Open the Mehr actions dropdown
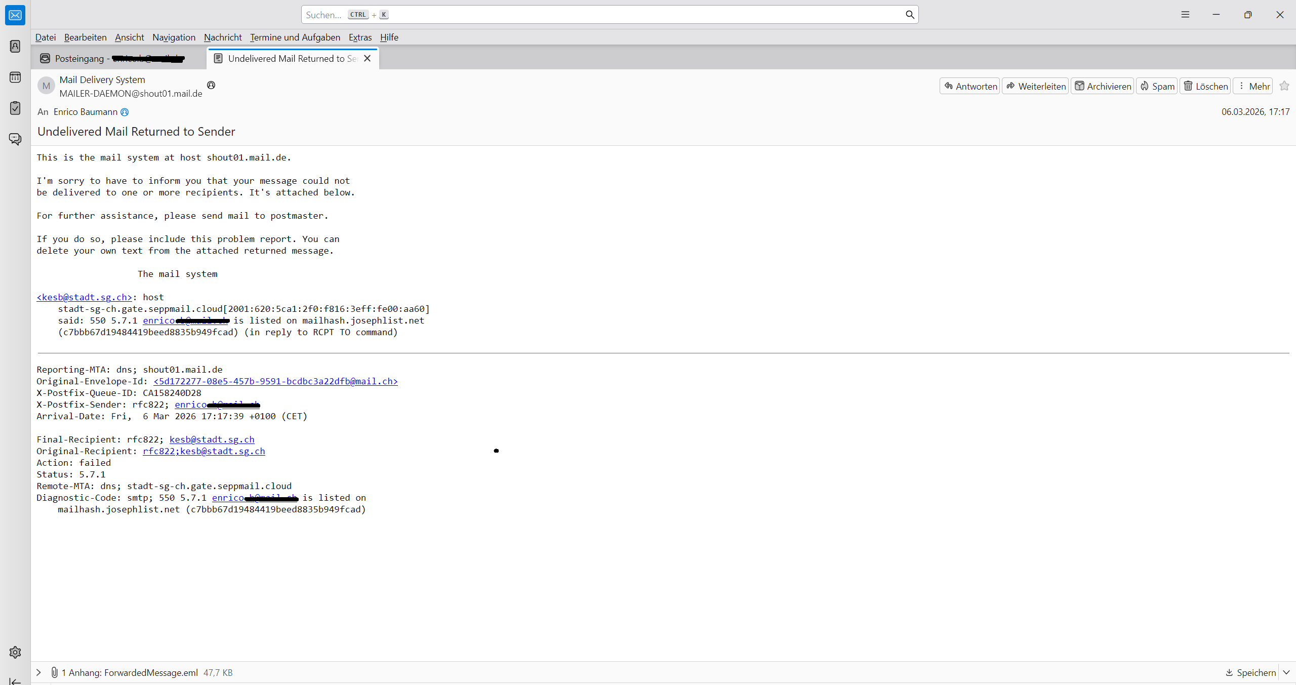Image resolution: width=1296 pixels, height=685 pixels. [1253, 86]
